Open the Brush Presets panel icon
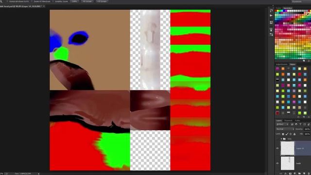Screen dimensions: 311x175 coord(271,35)
